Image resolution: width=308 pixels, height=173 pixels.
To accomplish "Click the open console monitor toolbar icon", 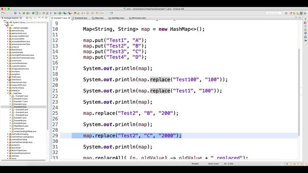I will click(x=15, y=13).
